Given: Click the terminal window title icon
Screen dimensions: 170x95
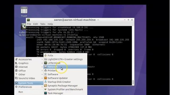Looking at the screenshot, I should click(28, 20).
